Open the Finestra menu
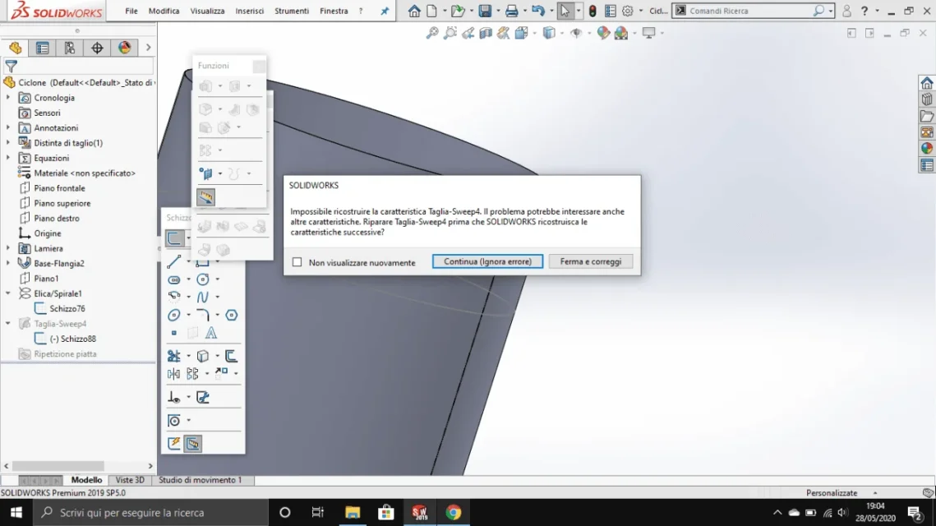The height and width of the screenshot is (526, 936). click(334, 11)
